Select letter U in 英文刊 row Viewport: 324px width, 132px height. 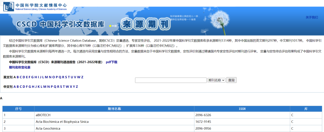point(72,77)
